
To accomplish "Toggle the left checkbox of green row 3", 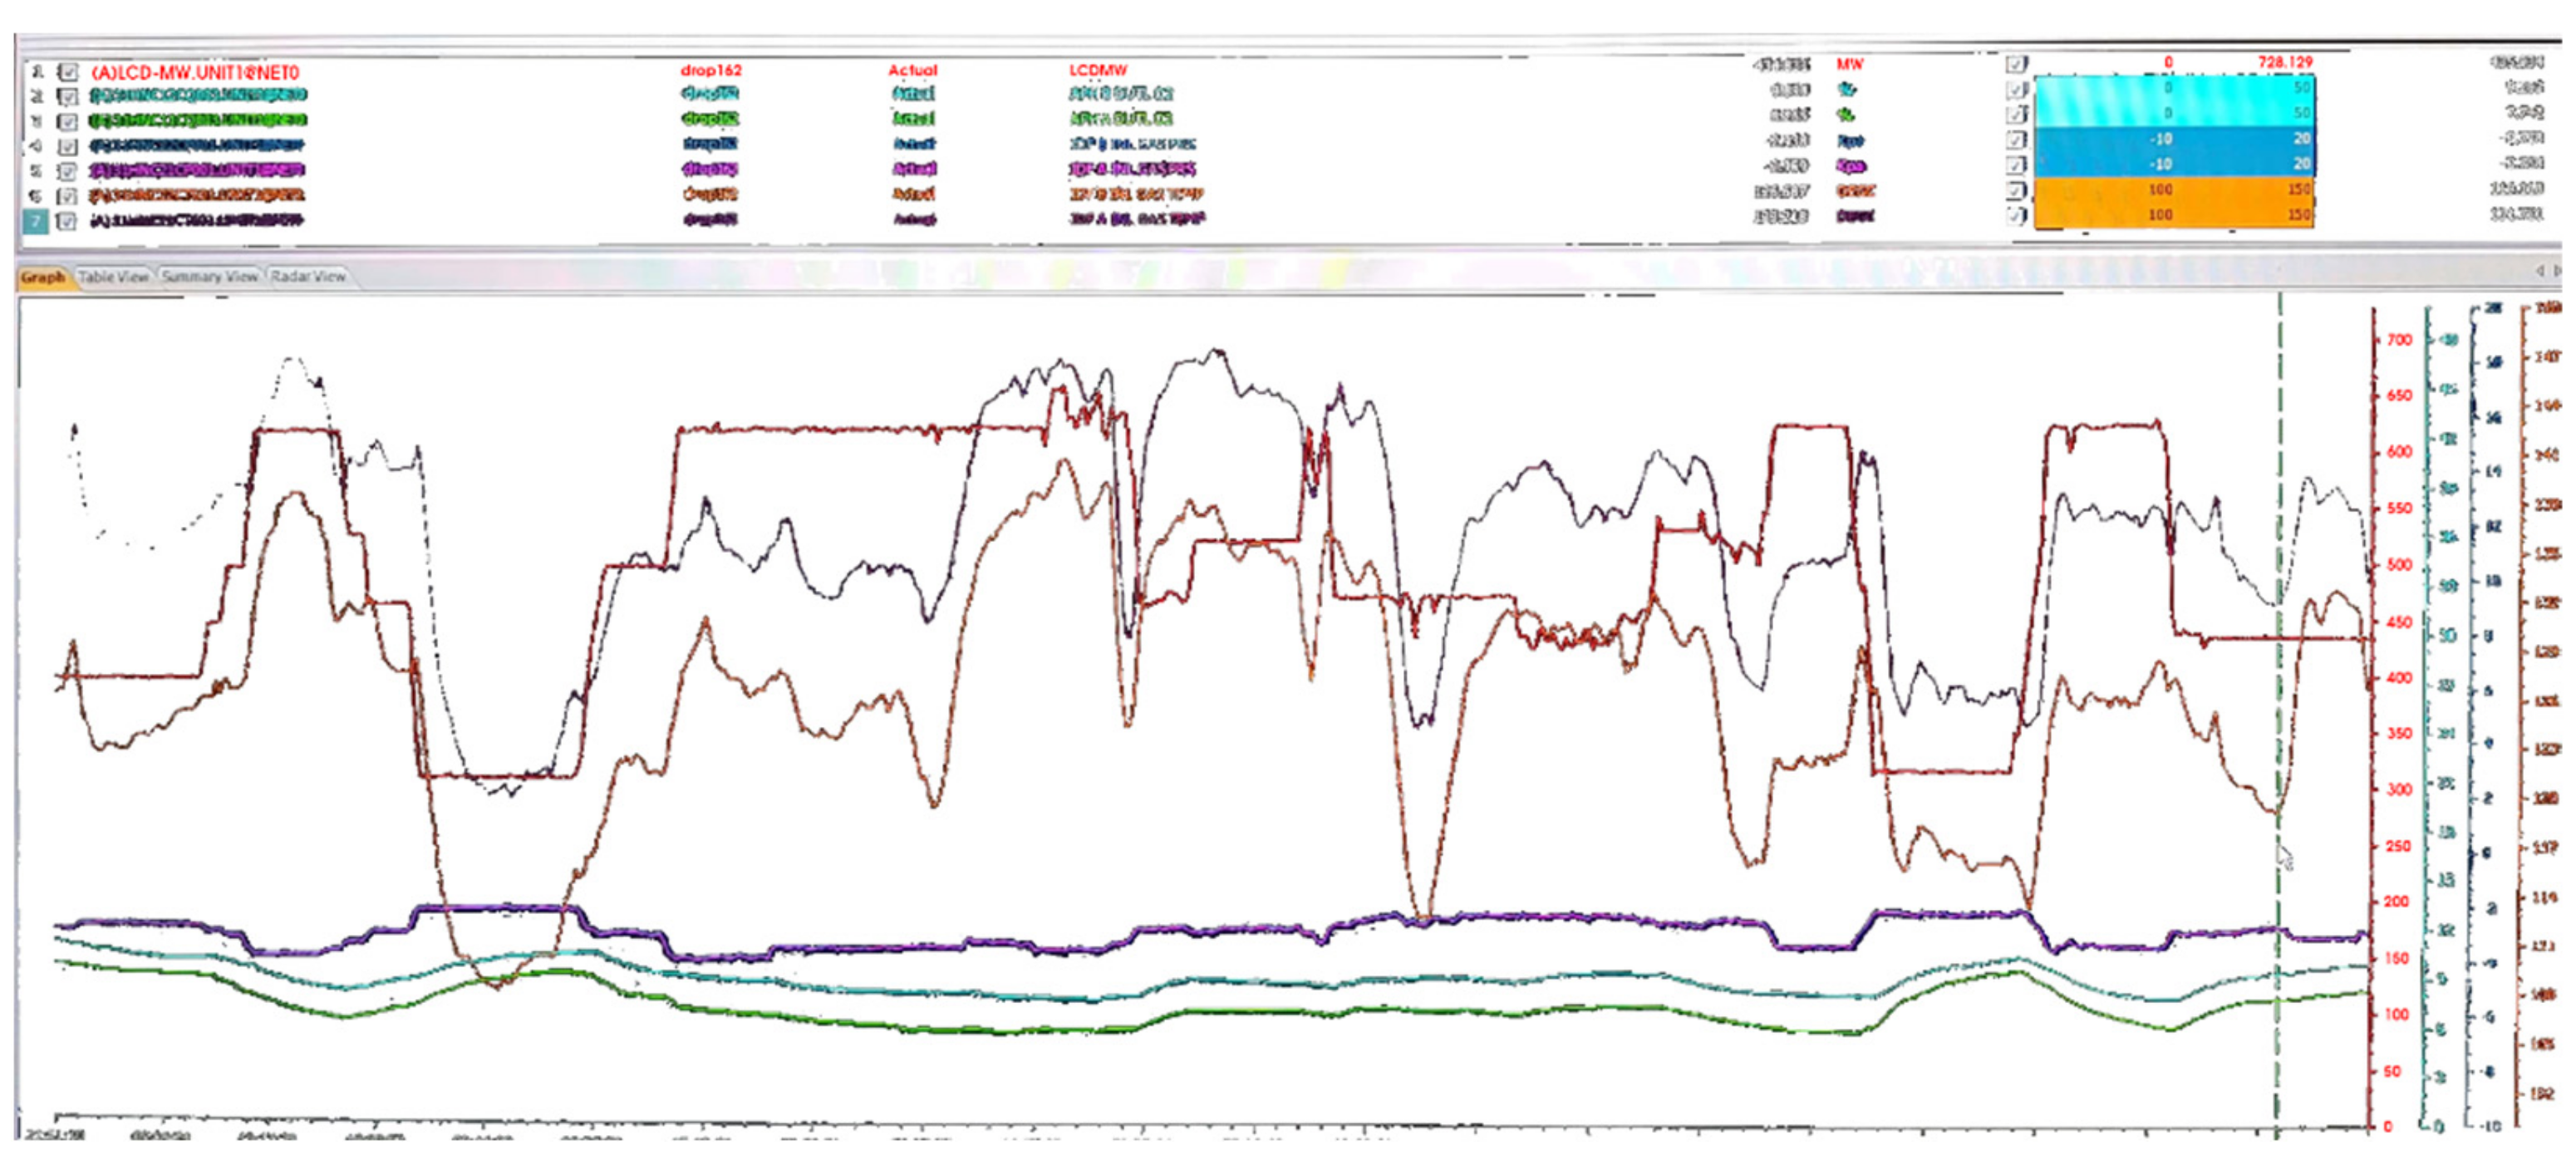I will click(x=67, y=121).
